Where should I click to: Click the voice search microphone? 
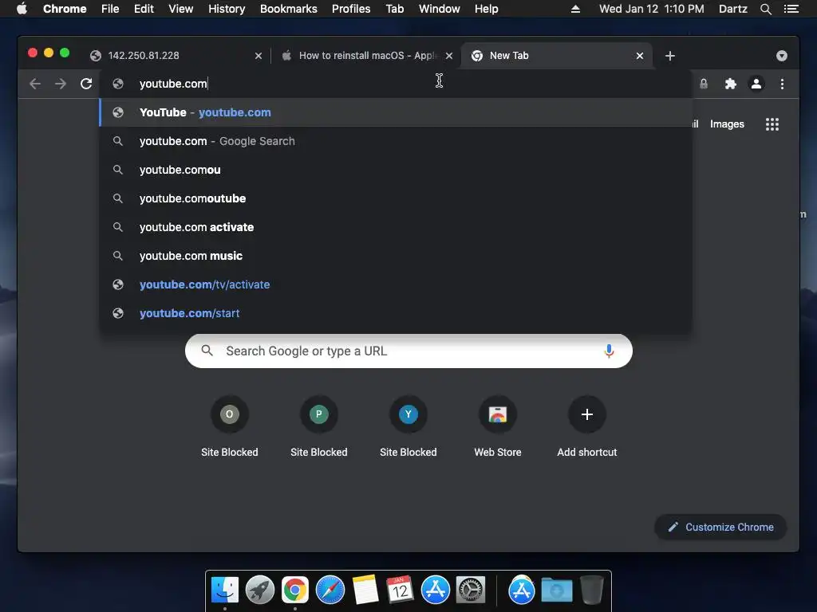click(609, 351)
